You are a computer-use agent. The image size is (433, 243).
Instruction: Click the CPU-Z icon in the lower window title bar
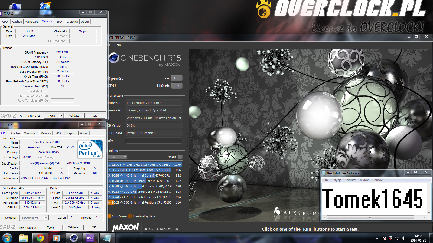point(1,125)
